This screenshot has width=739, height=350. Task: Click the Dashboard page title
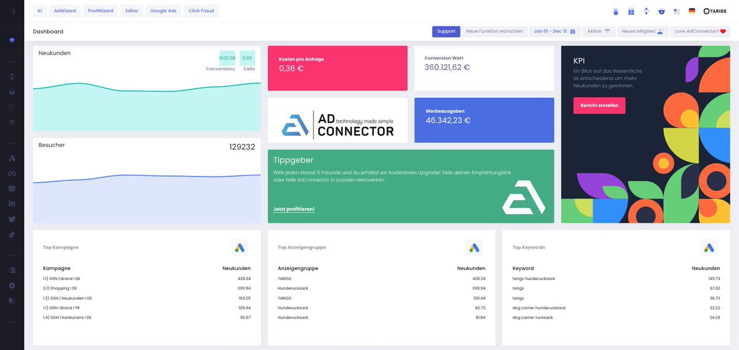[x=48, y=31]
